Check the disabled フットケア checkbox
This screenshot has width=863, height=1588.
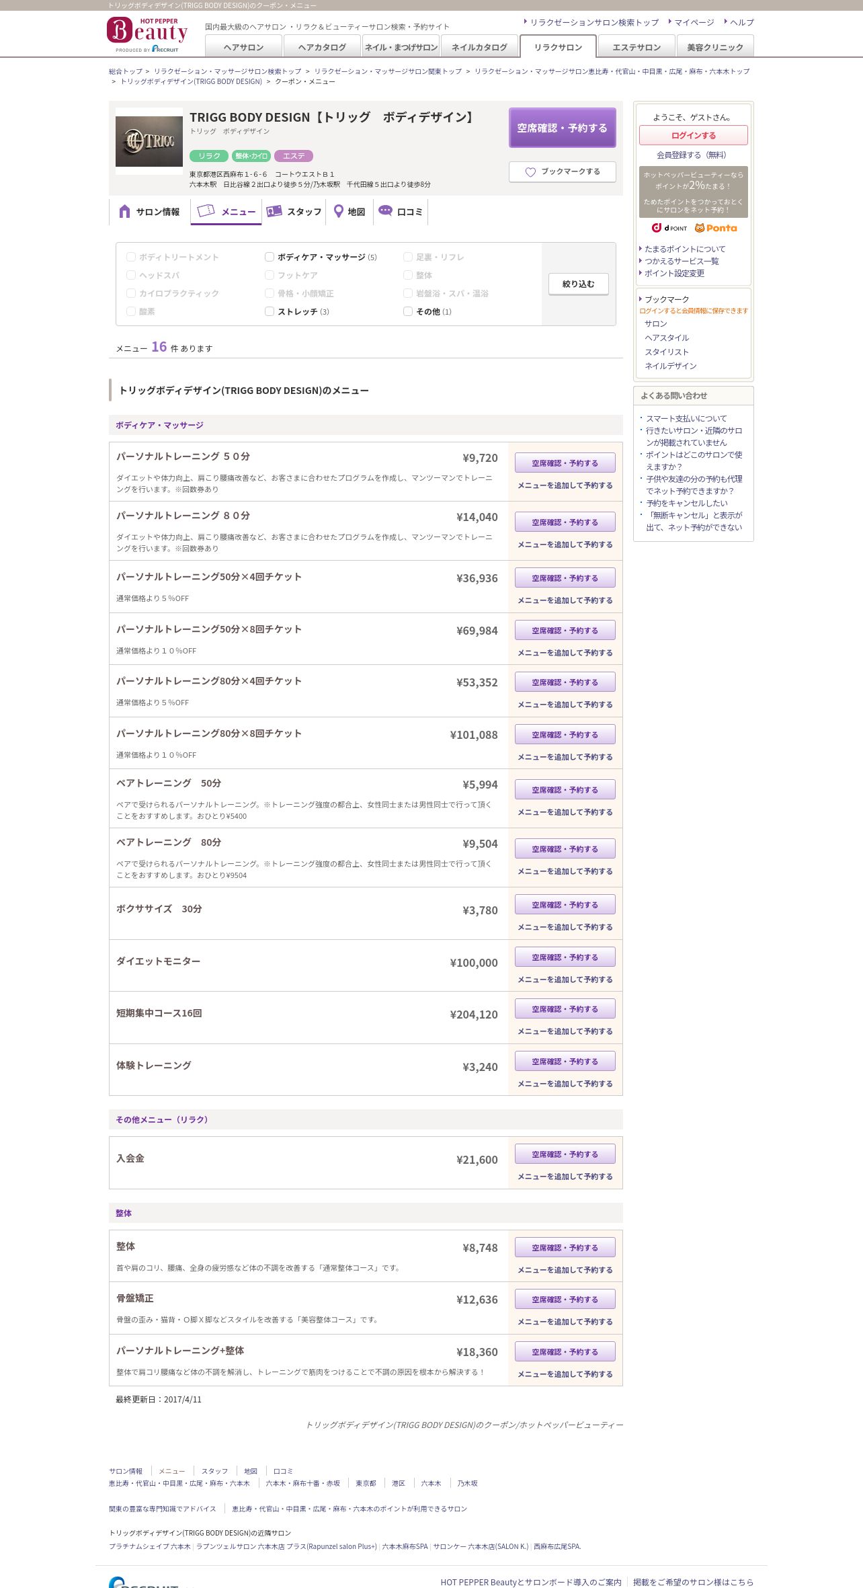pos(270,275)
